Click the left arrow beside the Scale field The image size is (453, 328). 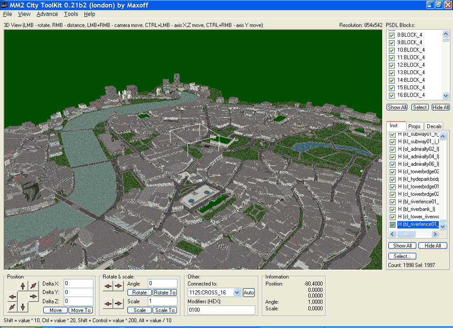pos(107,303)
